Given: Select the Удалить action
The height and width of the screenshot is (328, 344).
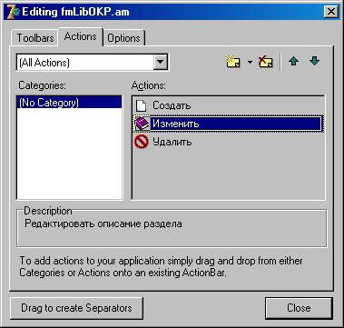Looking at the screenshot, I should [228, 142].
